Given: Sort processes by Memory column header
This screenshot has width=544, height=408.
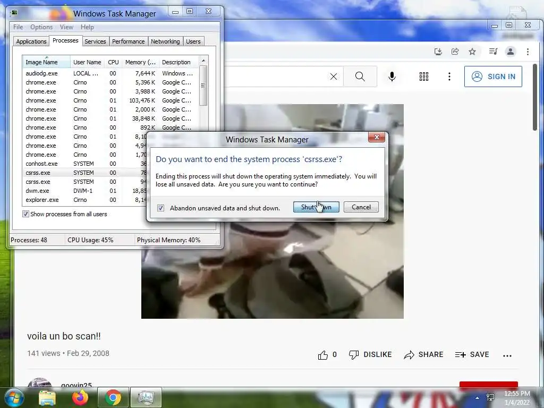Looking at the screenshot, I should 140,62.
